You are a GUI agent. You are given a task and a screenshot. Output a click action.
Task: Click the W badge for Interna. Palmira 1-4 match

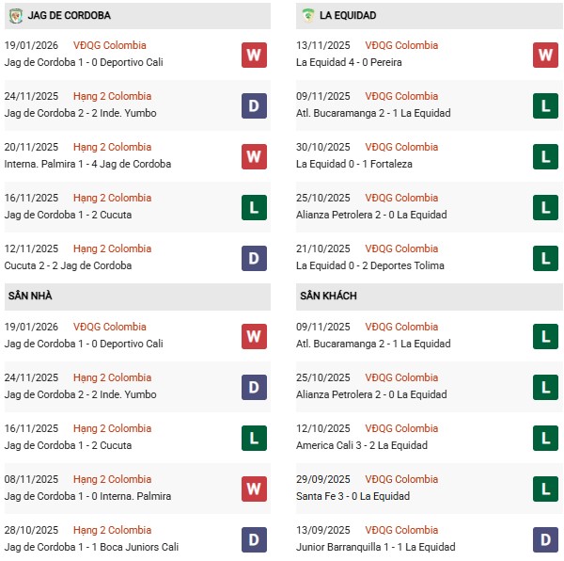254,155
